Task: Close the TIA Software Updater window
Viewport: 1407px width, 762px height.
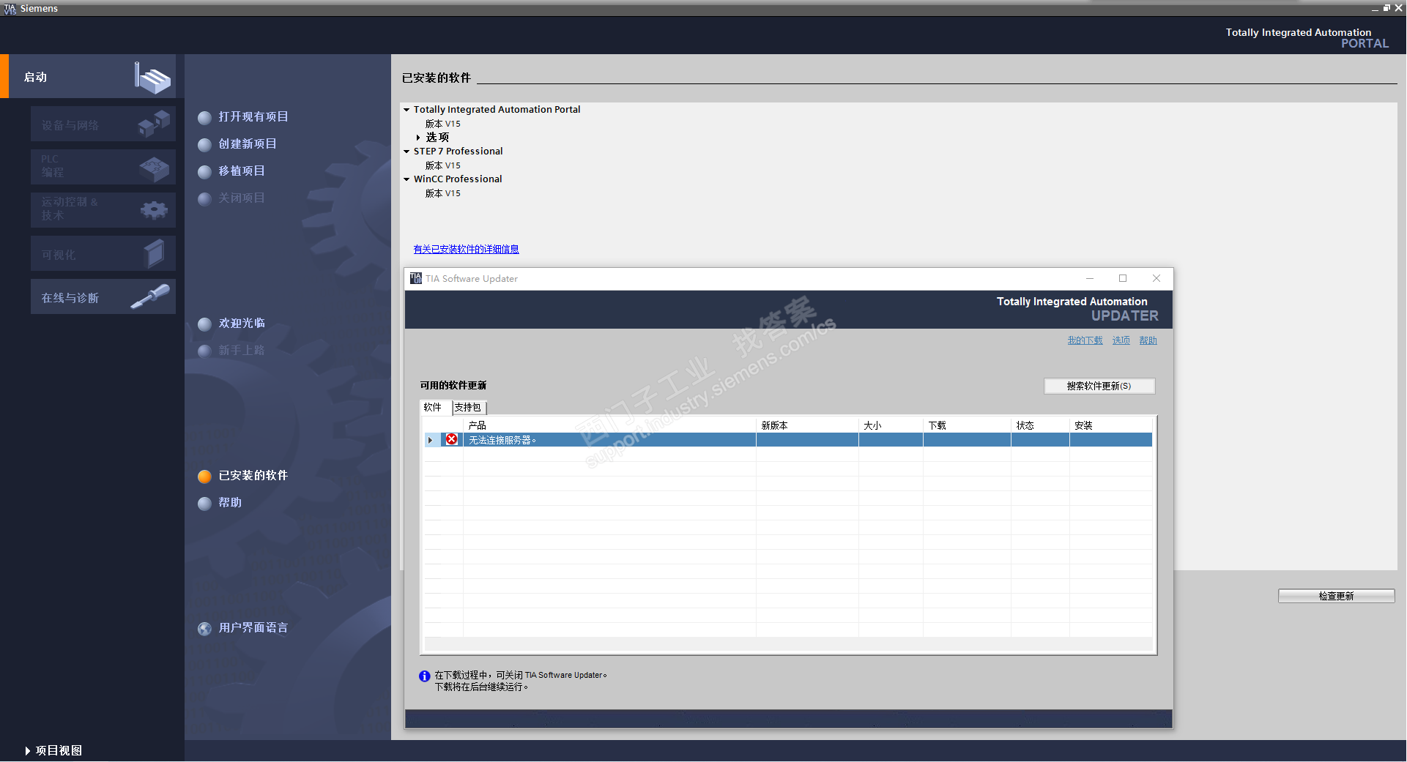Action: pos(1157,279)
